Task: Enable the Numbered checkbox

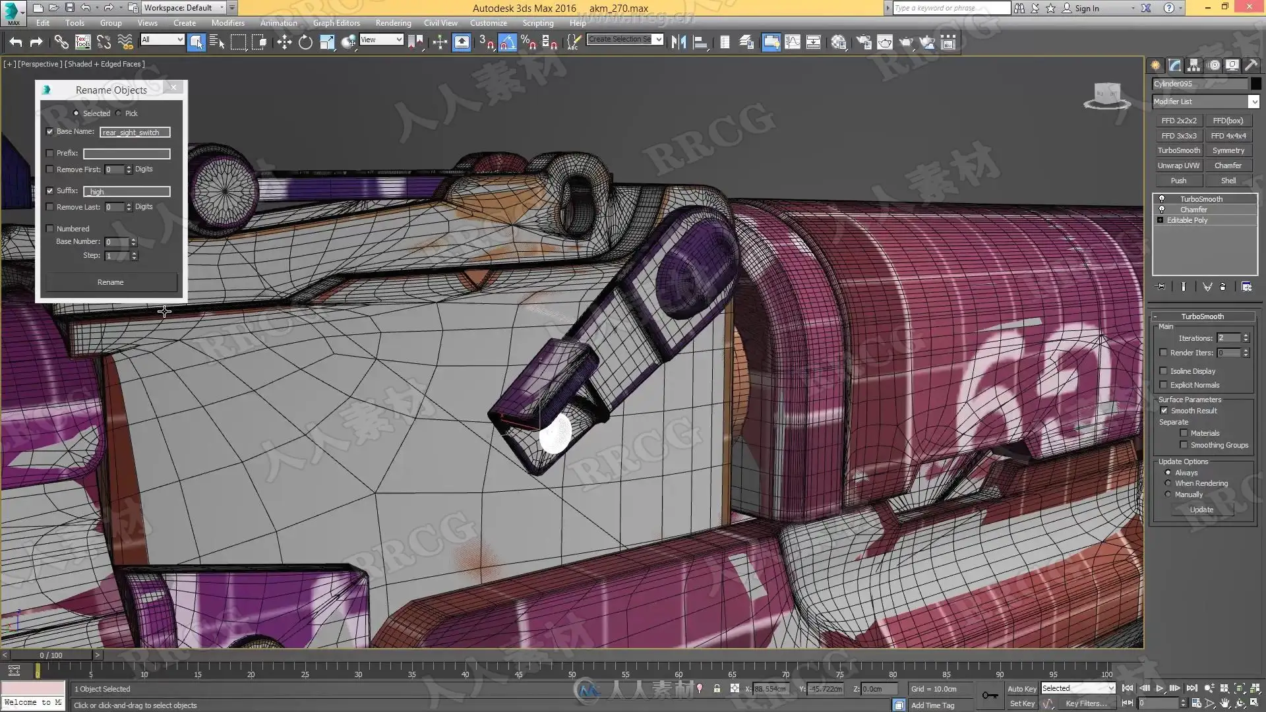Action: click(50, 229)
